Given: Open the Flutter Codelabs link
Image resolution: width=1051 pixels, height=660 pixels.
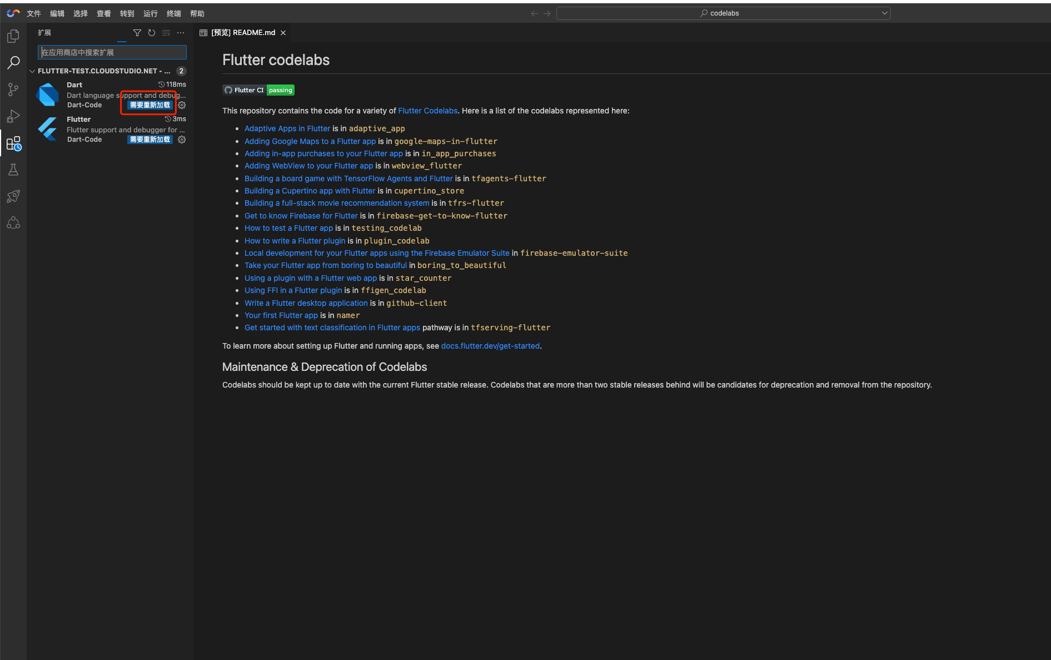Looking at the screenshot, I should tap(428, 111).
